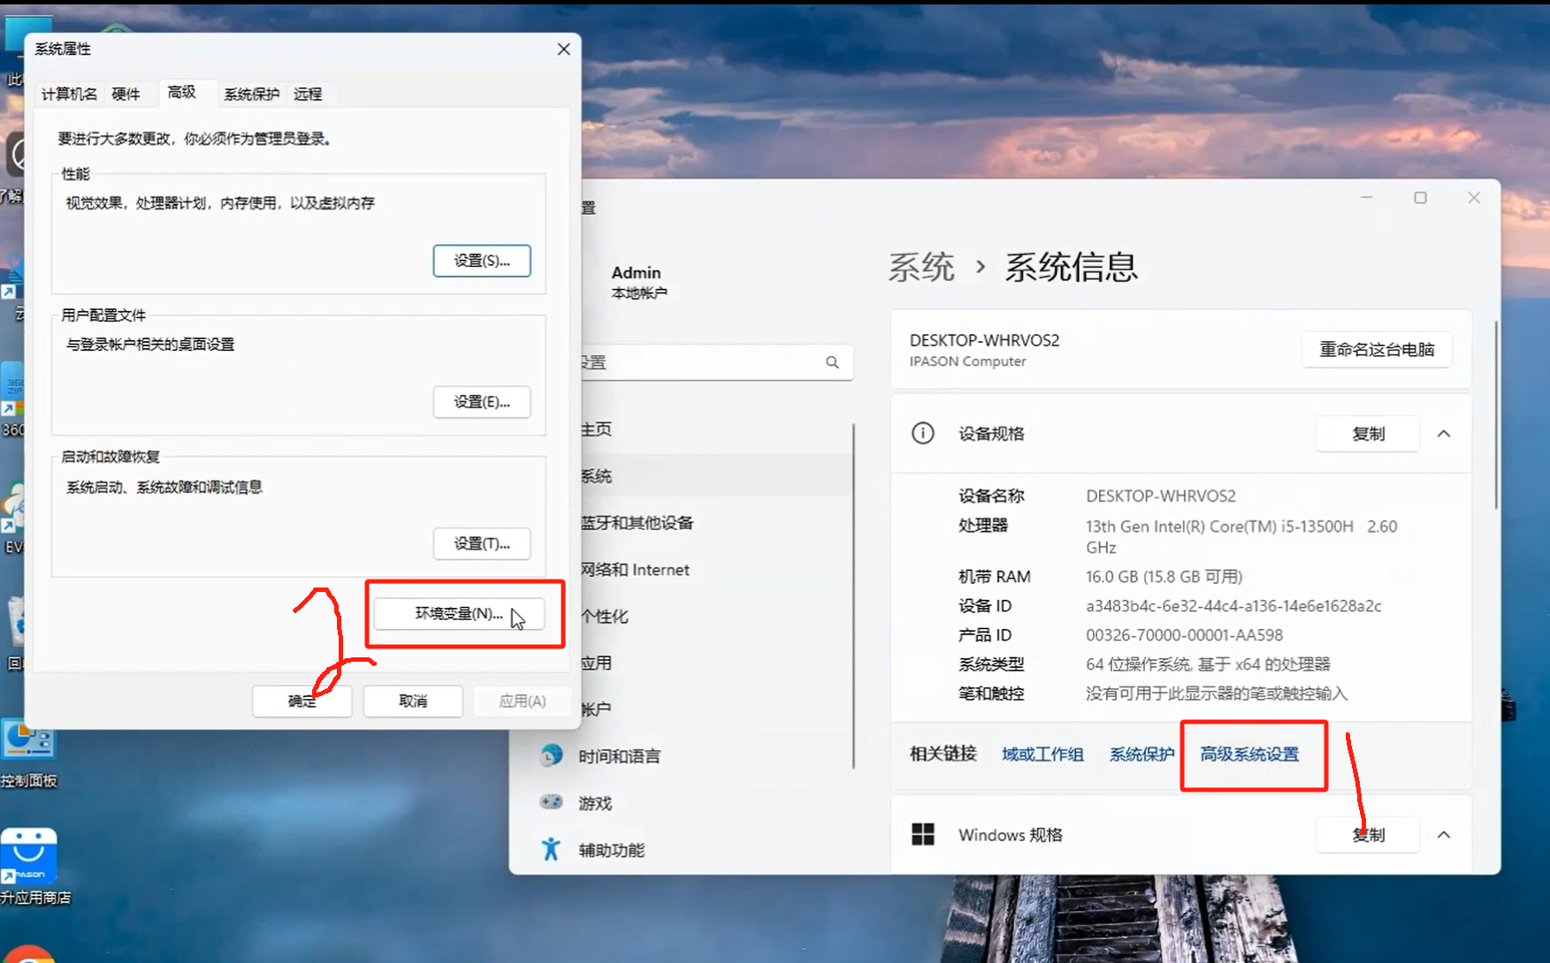Click 重命名这台电脑 button
1550x963 pixels.
(x=1377, y=349)
